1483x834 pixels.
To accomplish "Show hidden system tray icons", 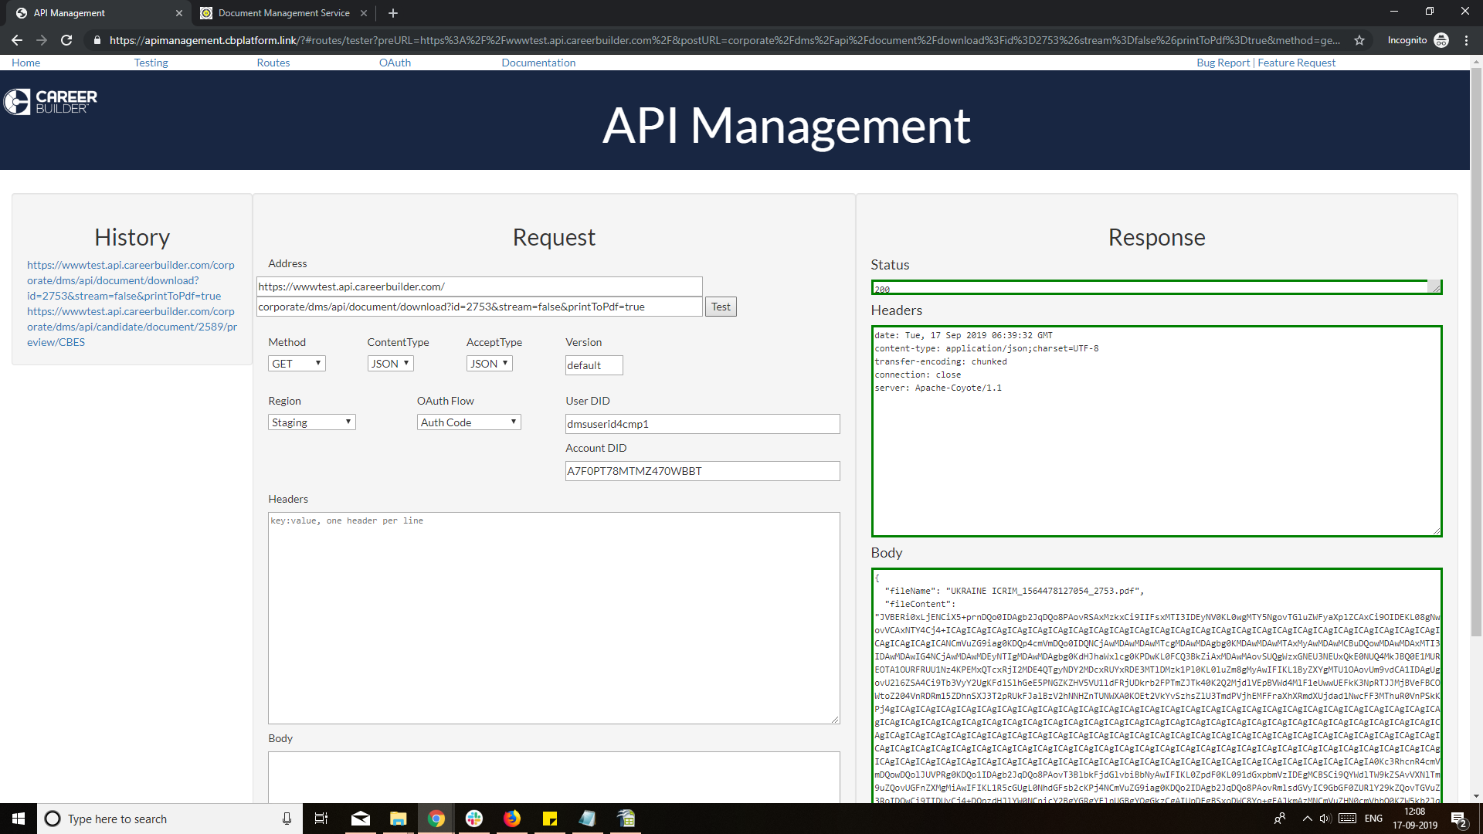I will point(1307,819).
